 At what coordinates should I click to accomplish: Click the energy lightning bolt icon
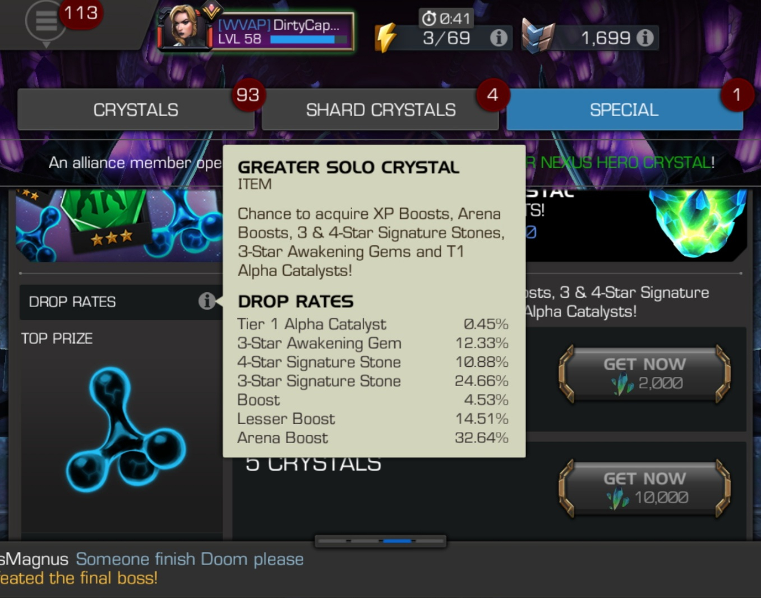[x=385, y=38]
